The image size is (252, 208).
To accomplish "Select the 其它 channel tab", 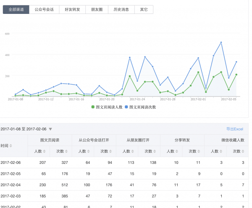I will [x=144, y=10].
